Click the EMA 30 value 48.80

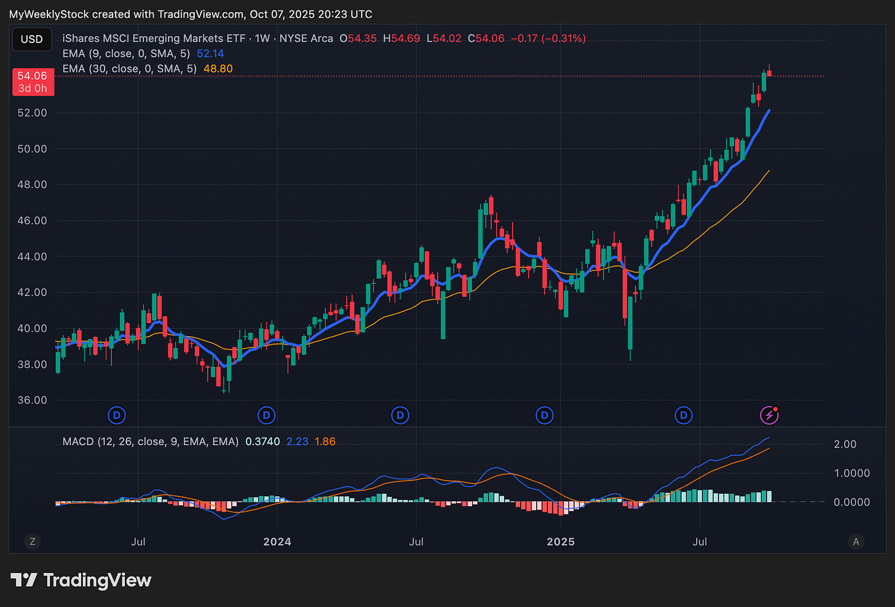pos(218,69)
